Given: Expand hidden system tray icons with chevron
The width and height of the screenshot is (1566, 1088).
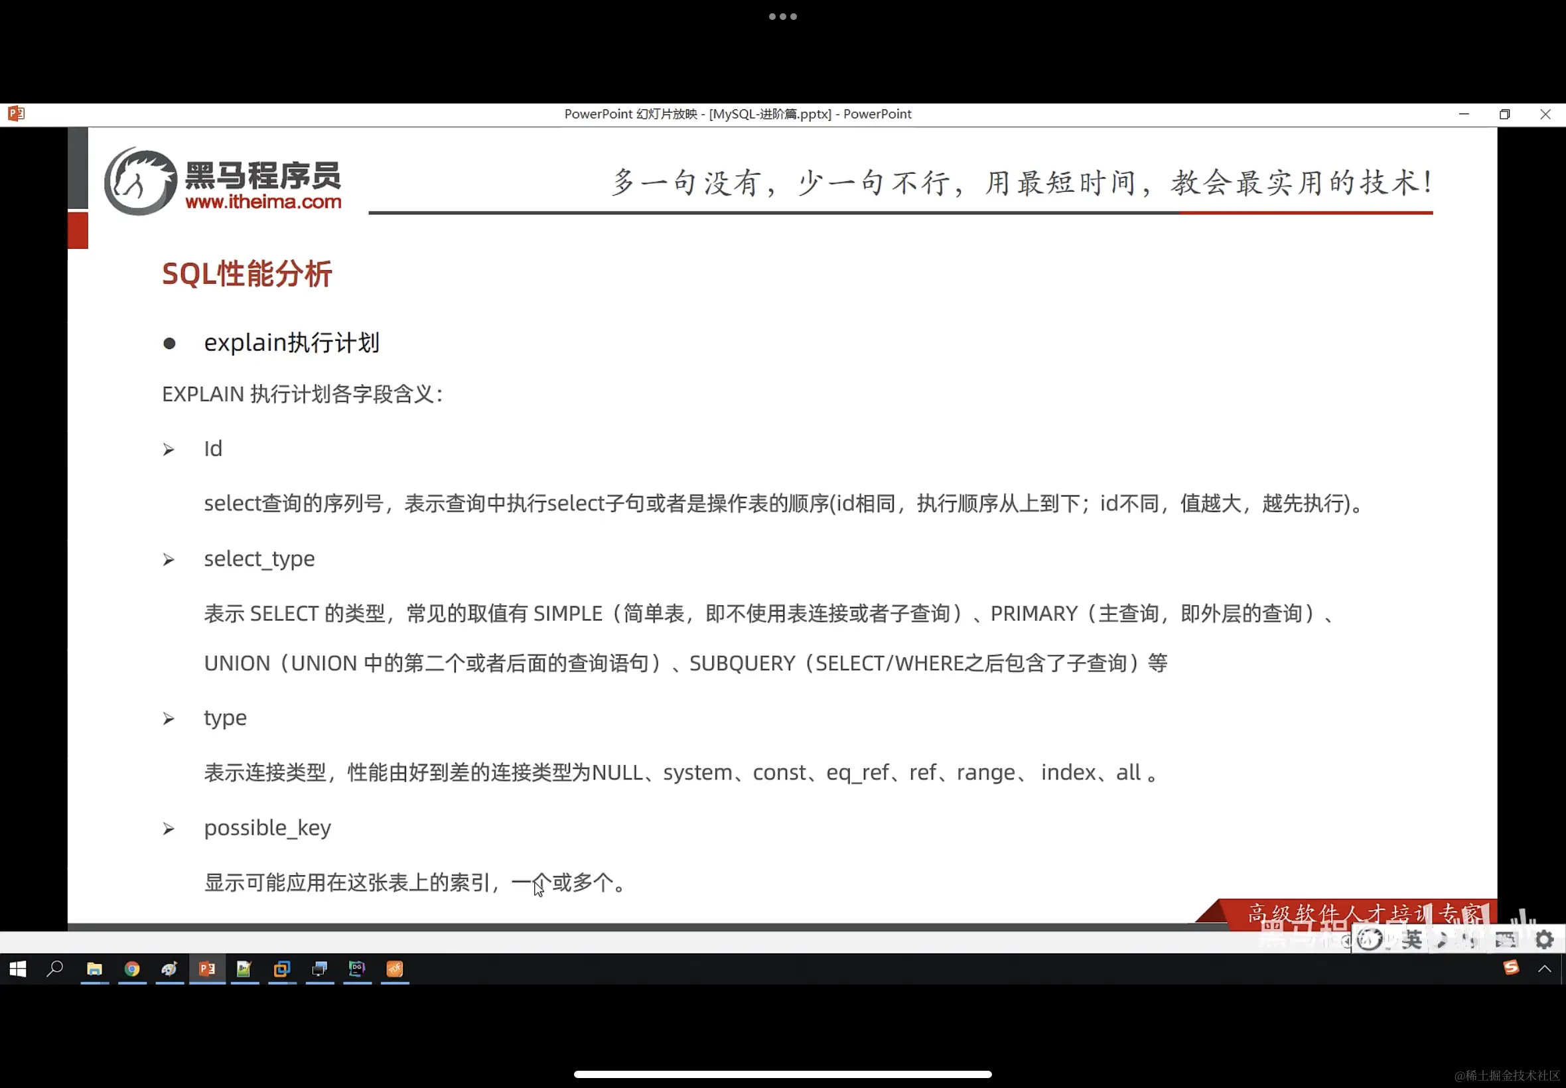Looking at the screenshot, I should pos(1544,969).
